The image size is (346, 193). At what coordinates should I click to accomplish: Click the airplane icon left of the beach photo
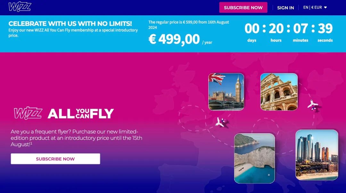click(220, 122)
